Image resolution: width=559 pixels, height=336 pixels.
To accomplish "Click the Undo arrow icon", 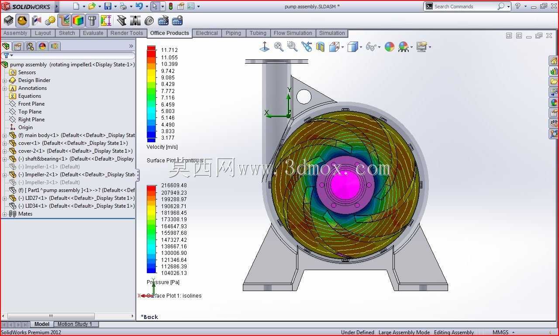I will click(139, 6).
